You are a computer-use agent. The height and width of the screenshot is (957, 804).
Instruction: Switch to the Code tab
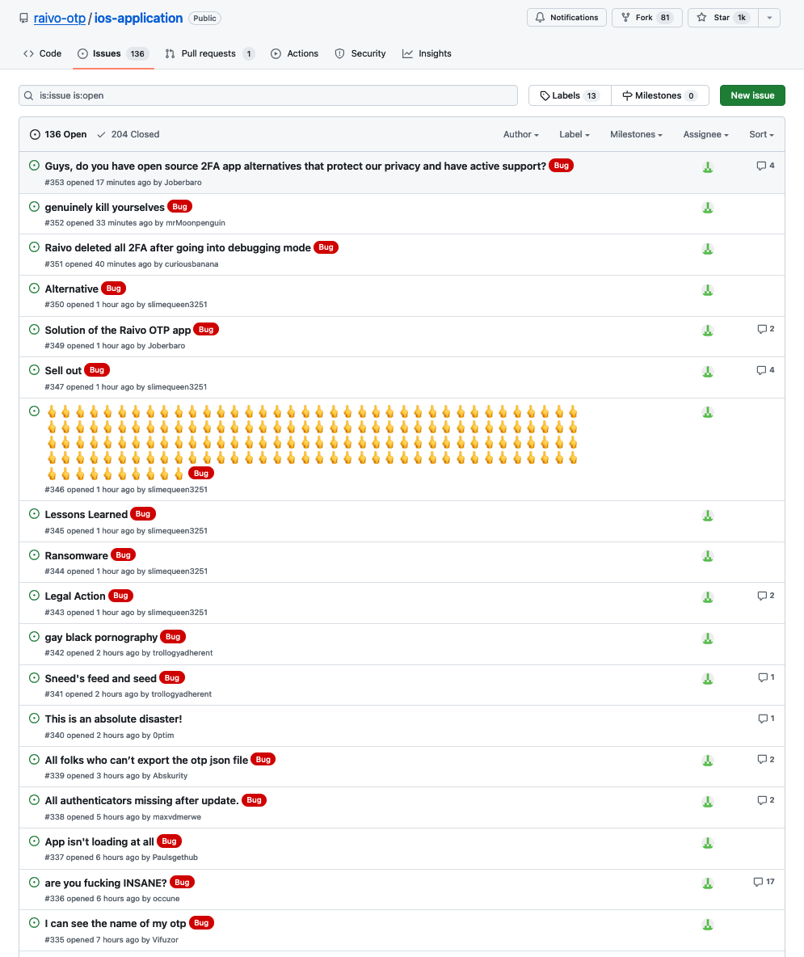pos(43,53)
